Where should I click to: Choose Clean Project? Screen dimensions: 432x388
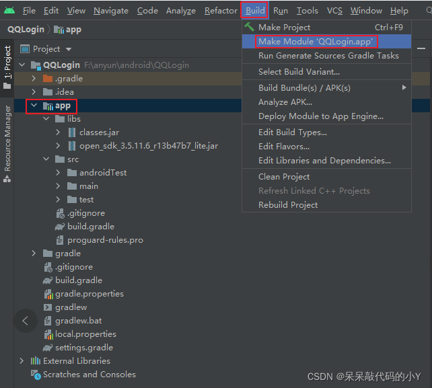point(326,177)
